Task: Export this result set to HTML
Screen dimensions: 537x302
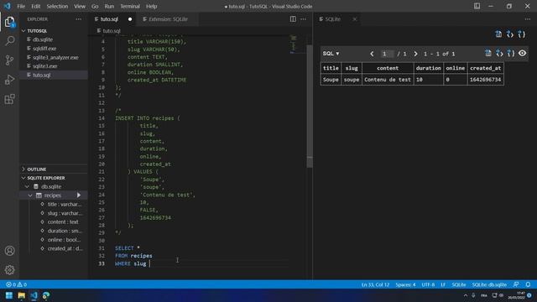Action: tap(500, 54)
